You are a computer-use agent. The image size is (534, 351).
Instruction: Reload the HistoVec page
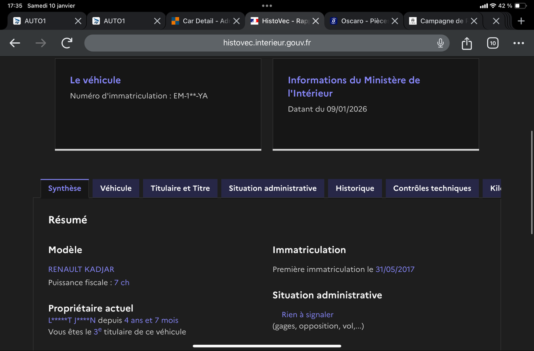(67, 43)
